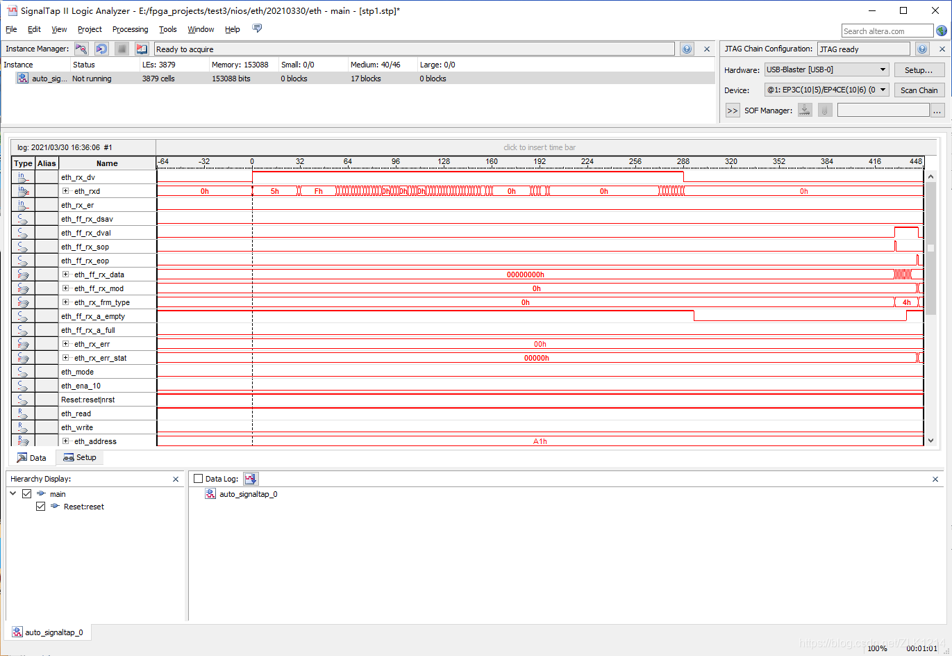
Task: Click the type icon of eth_mode row
Action: [23, 372]
